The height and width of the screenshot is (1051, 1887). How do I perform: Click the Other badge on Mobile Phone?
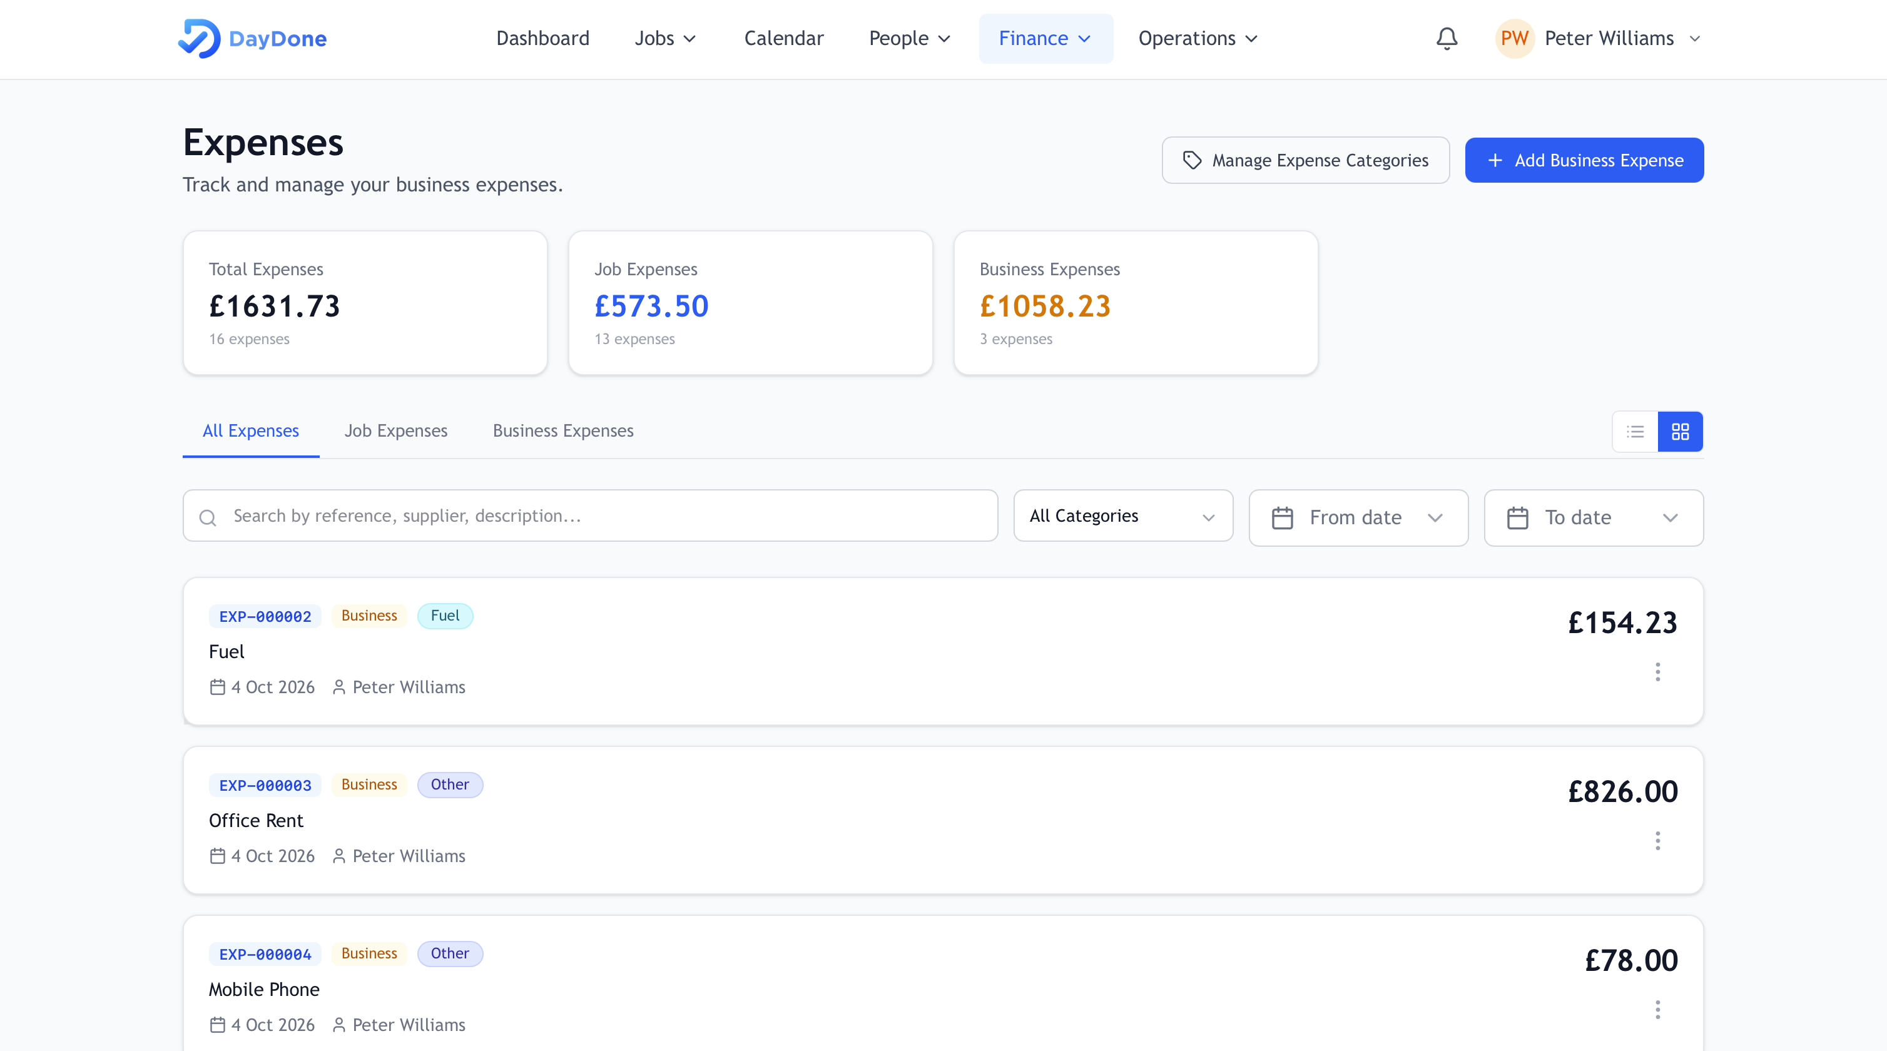click(x=450, y=953)
